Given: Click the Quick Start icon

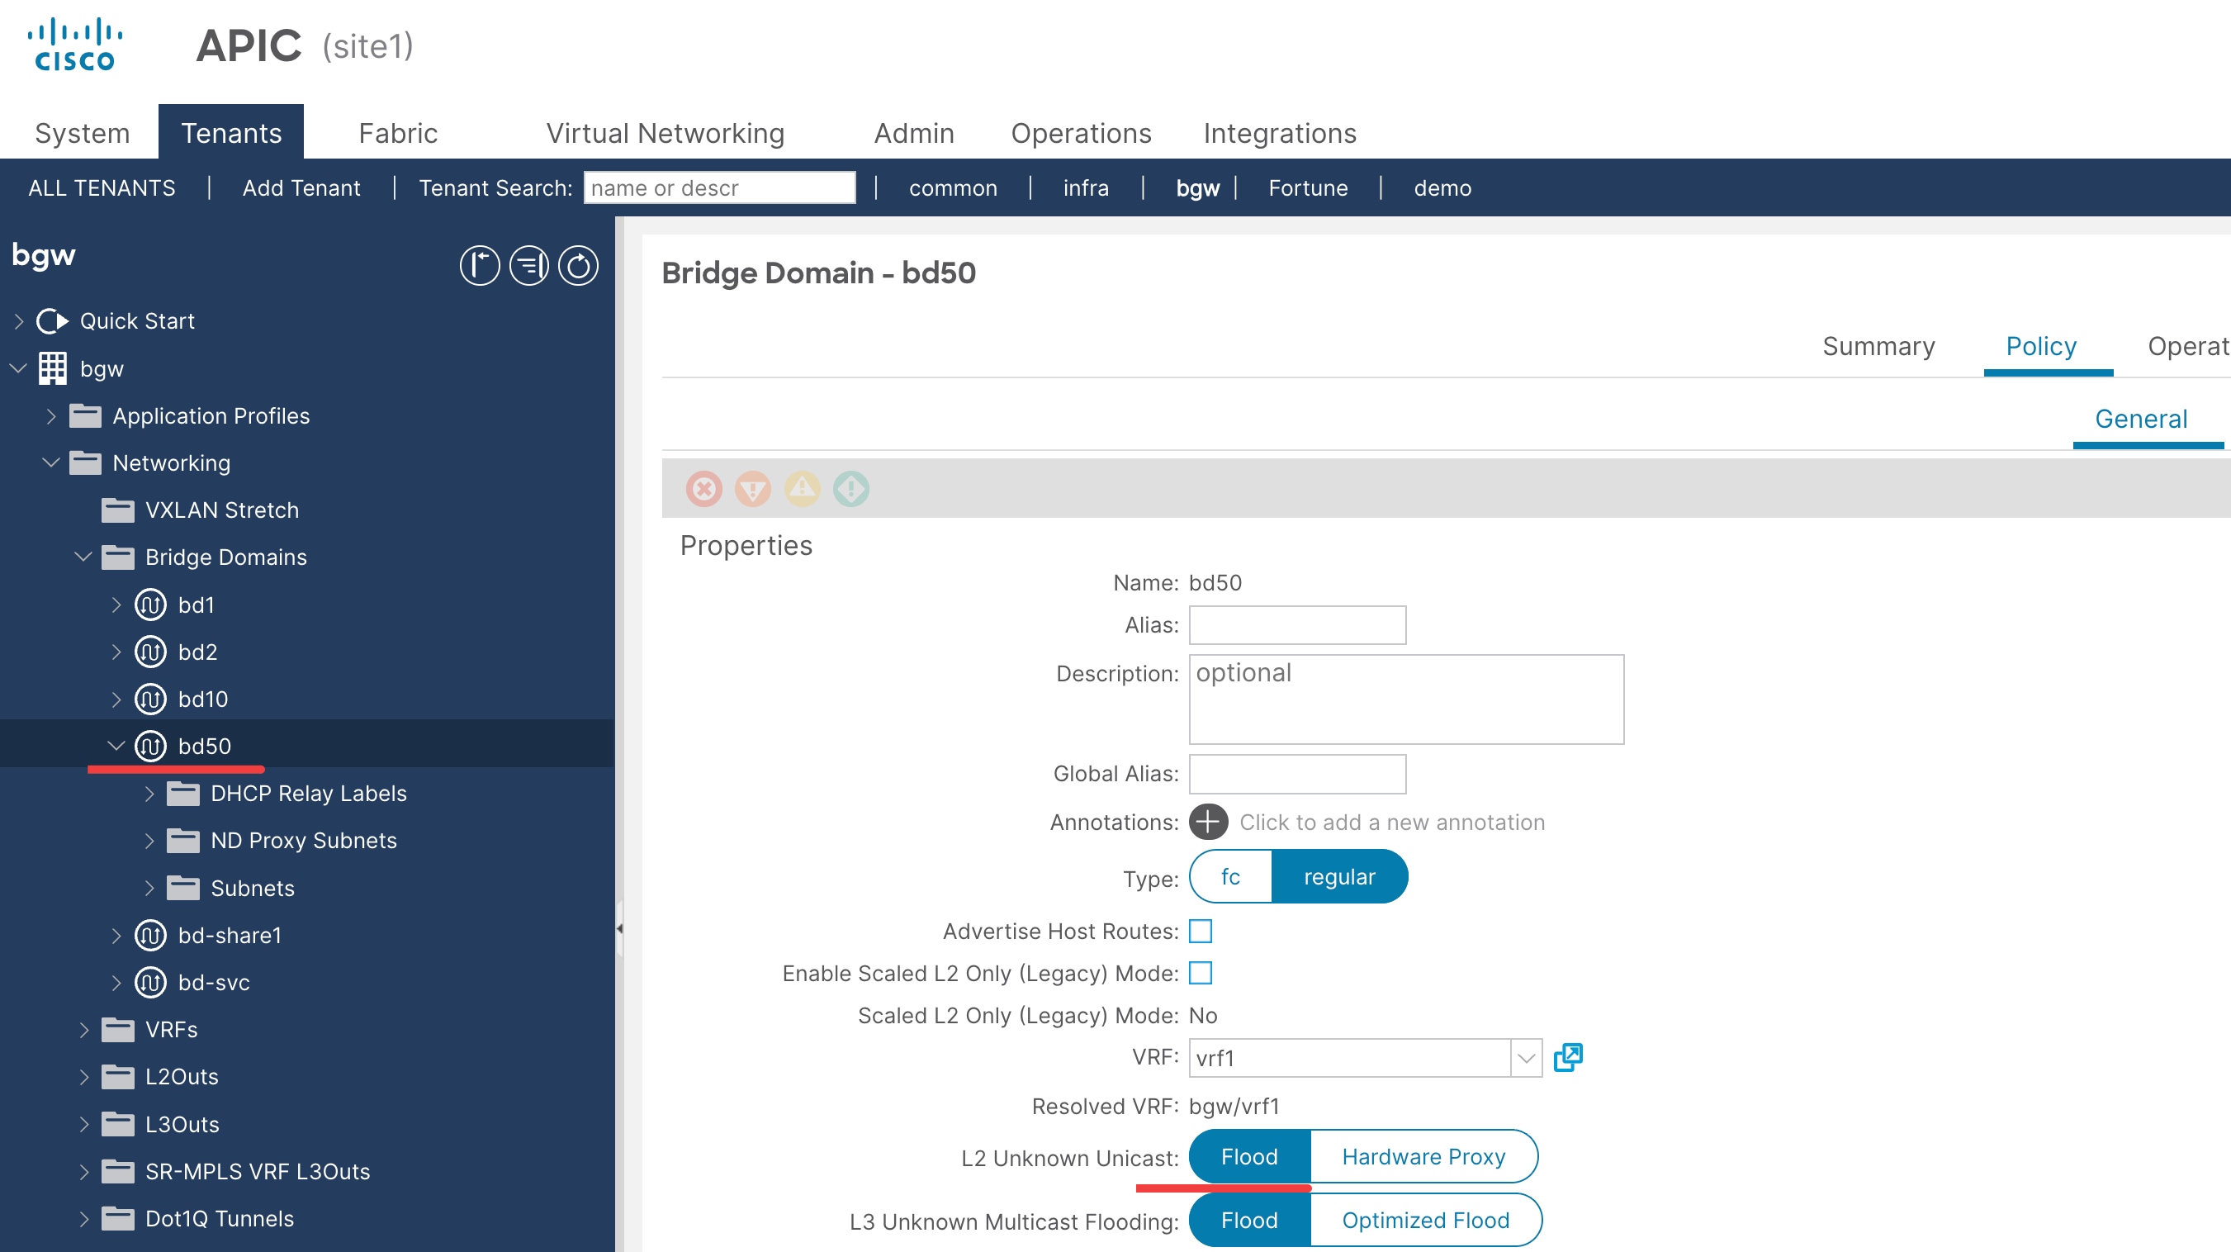Looking at the screenshot, I should pos(52,321).
